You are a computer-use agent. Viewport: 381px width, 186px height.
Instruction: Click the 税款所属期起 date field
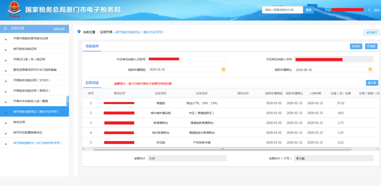click(x=187, y=70)
